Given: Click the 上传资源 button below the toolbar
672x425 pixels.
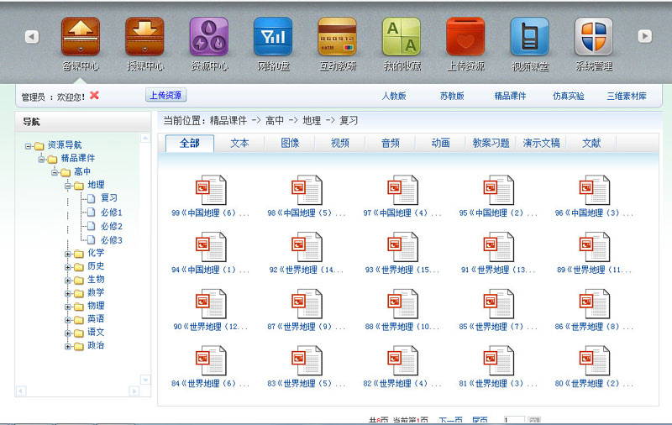Looking at the screenshot, I should click(166, 96).
